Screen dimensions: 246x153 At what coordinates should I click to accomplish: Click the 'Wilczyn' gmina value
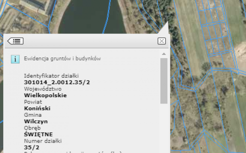coord(36,122)
